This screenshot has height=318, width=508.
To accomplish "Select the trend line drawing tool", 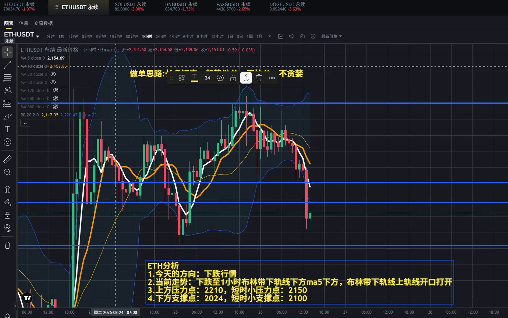I will 7,65.
